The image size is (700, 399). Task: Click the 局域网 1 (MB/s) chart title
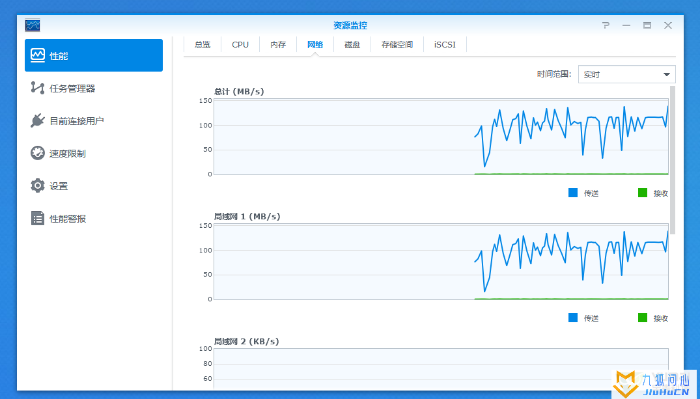pyautogui.click(x=247, y=217)
